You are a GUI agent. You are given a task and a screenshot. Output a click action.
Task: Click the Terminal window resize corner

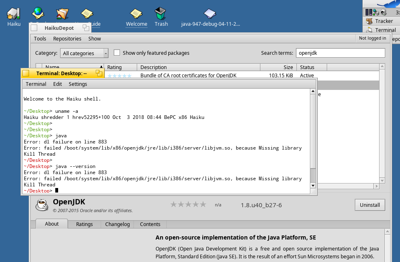point(313,191)
